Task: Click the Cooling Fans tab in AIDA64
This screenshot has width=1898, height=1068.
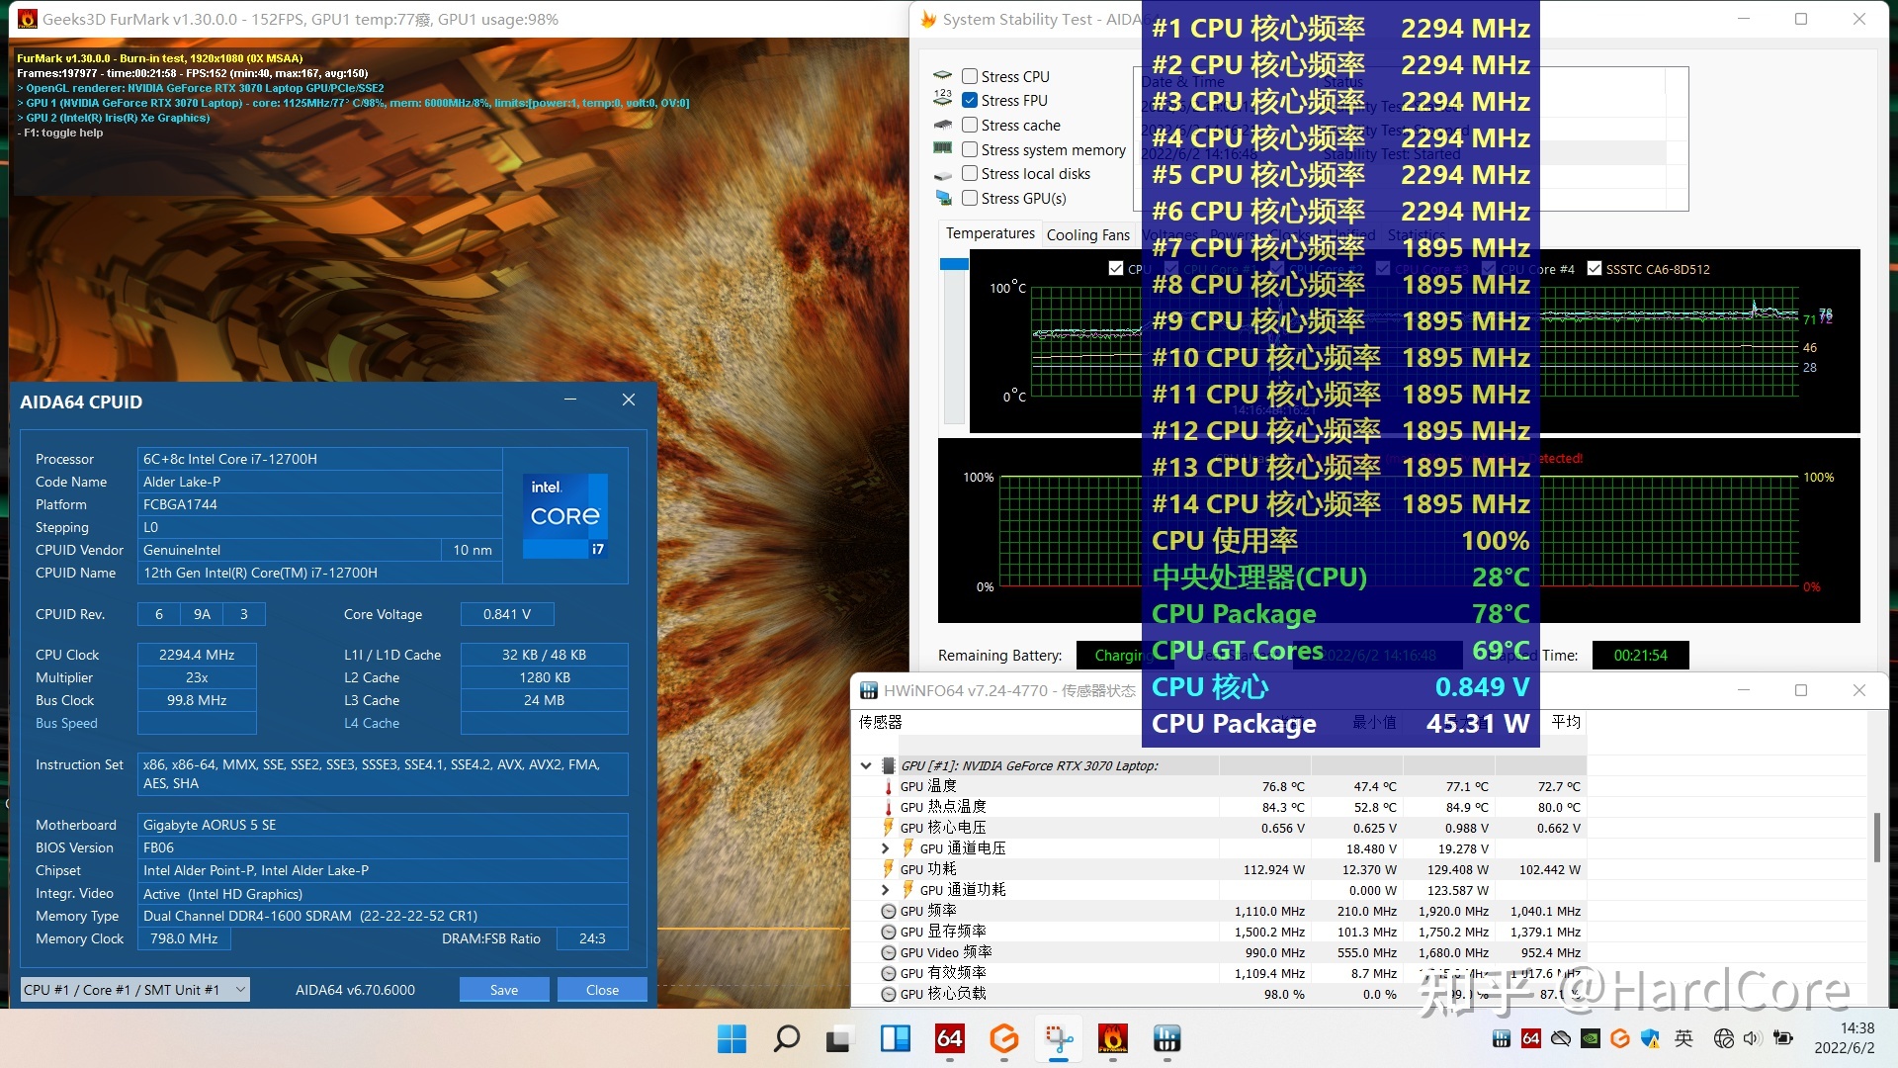Action: (x=1085, y=232)
